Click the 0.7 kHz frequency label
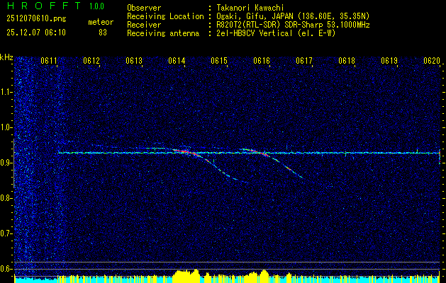This screenshot has width=446, height=283. (x=6, y=233)
